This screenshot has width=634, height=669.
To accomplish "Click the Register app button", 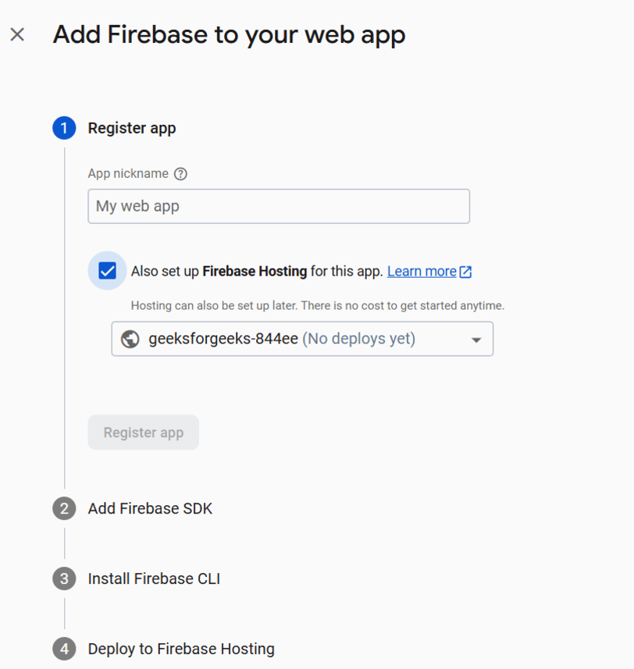I will tap(143, 432).
